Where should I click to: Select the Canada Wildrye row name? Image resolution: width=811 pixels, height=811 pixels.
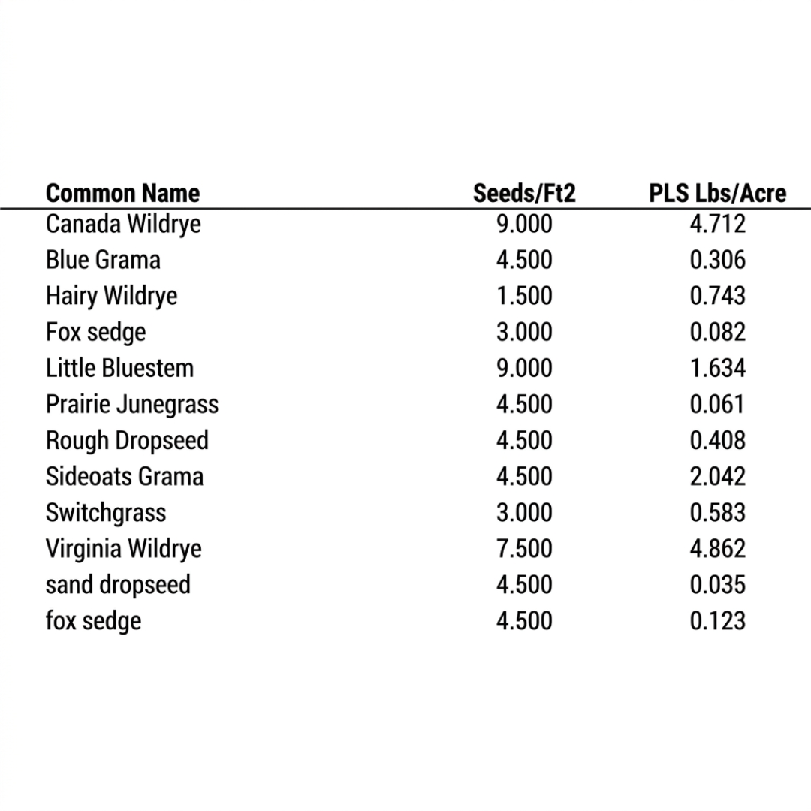coord(123,224)
